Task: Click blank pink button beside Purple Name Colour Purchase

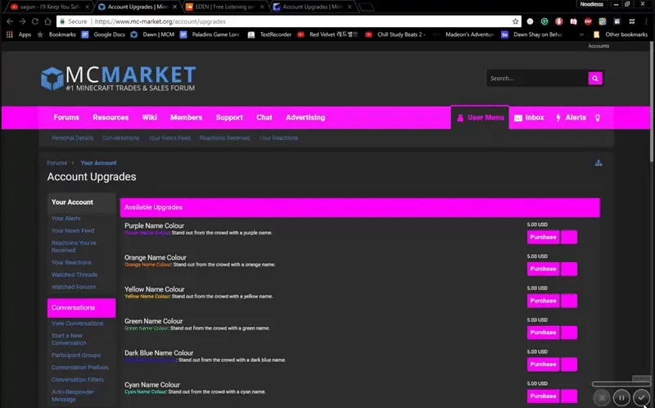Action: [x=569, y=237]
